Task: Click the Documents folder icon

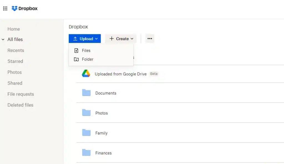Action: coord(86,93)
